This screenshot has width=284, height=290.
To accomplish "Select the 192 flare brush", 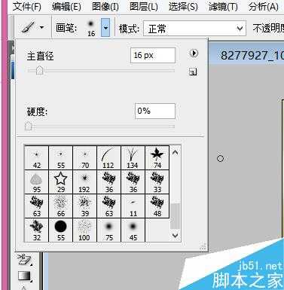I will (85, 182).
